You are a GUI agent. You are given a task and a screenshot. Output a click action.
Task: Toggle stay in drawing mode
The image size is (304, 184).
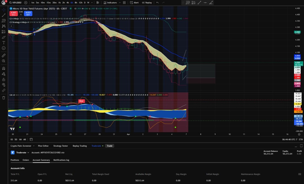coord(4,74)
